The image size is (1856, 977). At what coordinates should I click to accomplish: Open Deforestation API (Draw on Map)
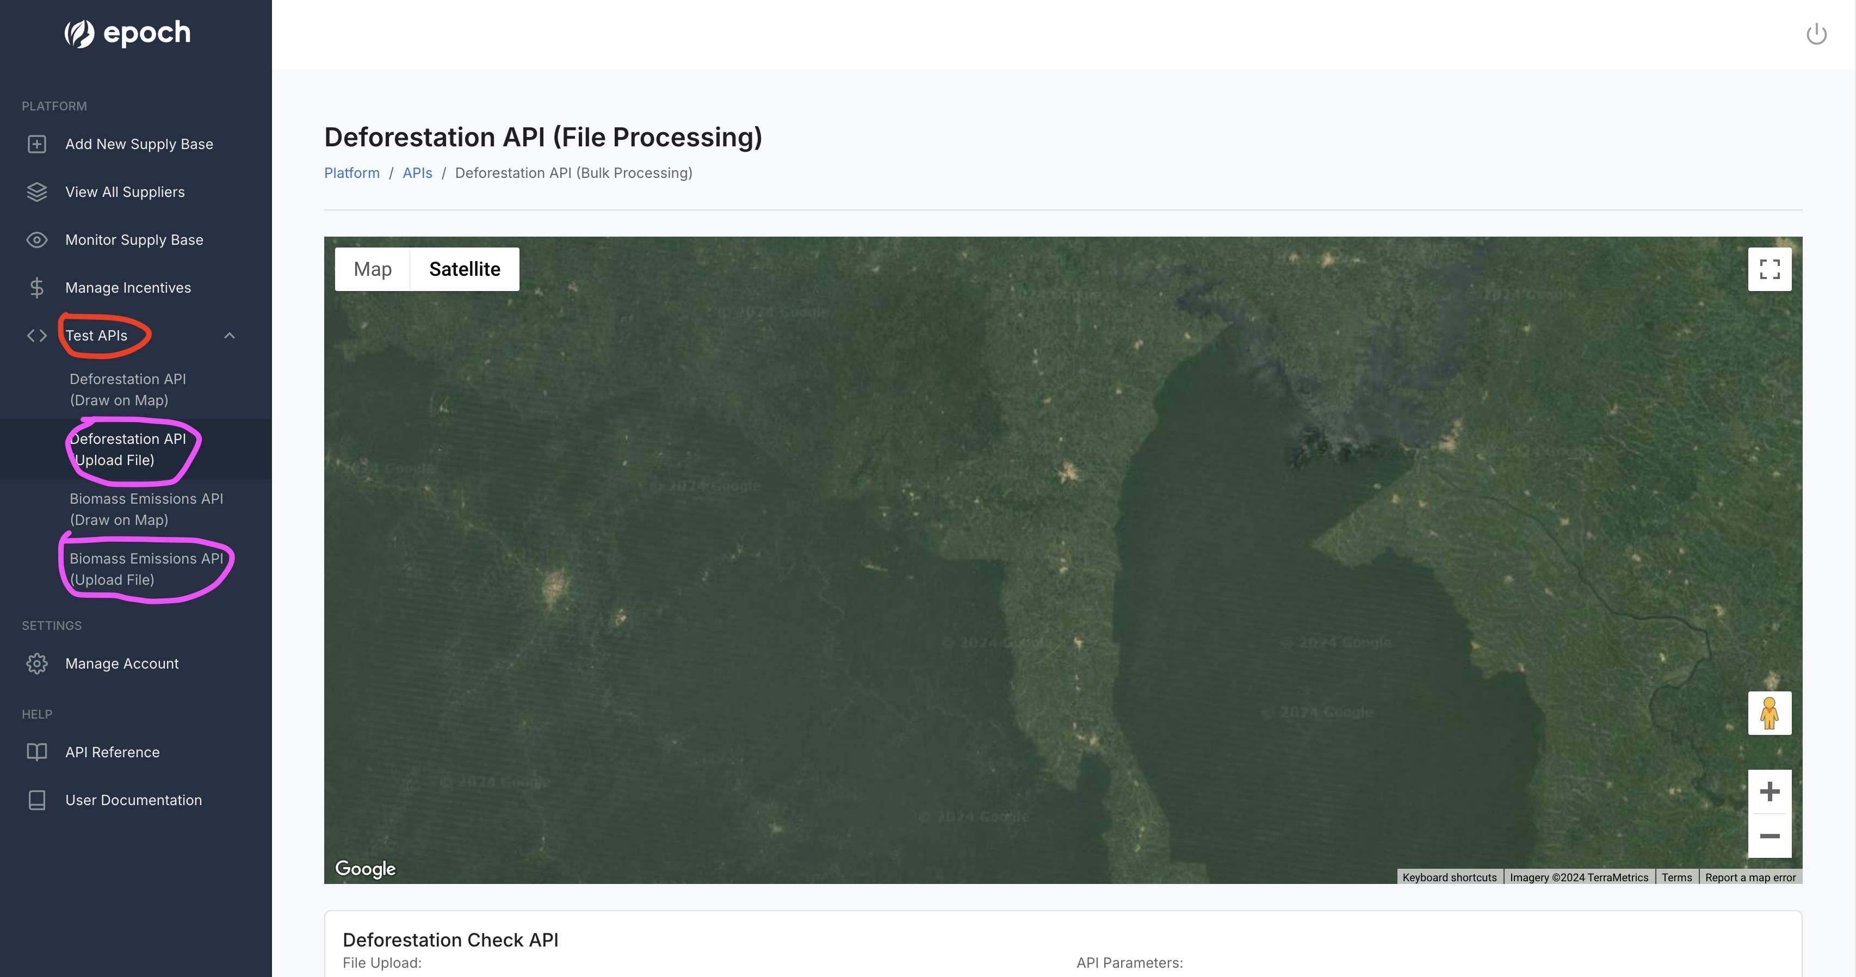(x=127, y=389)
